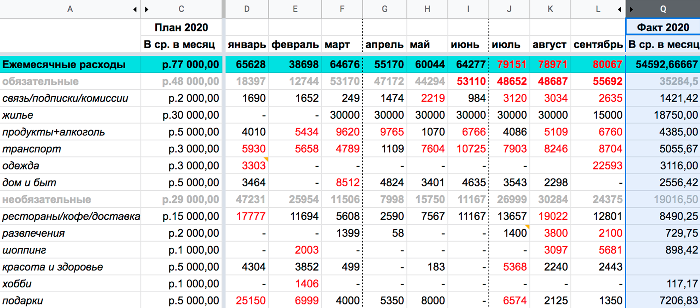Select the 'развлечения' row label
This screenshot has height=308, width=700.
70,233
